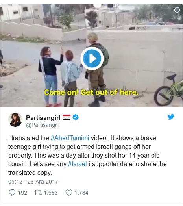Screen dimensions: 183x206
Task: Open the Partisangirl profile avatar
Action: (15, 120)
